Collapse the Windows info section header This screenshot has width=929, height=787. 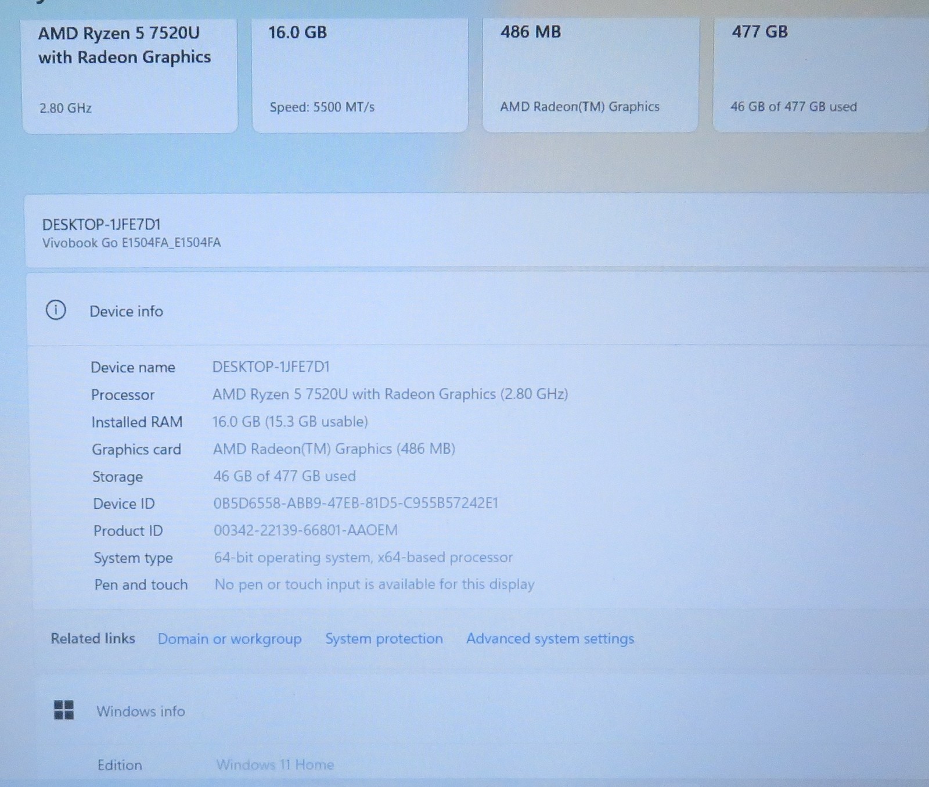tap(481, 711)
